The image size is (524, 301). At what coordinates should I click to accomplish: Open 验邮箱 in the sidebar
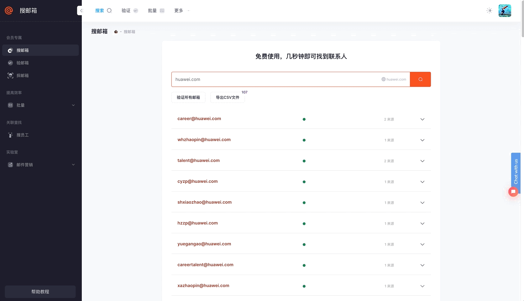pos(40,63)
